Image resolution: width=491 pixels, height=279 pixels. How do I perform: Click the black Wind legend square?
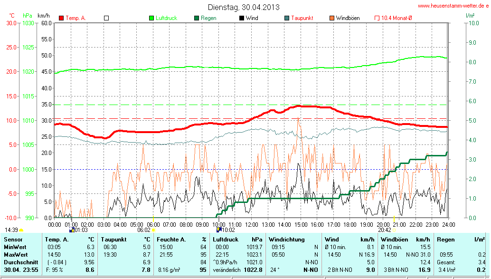[242, 18]
